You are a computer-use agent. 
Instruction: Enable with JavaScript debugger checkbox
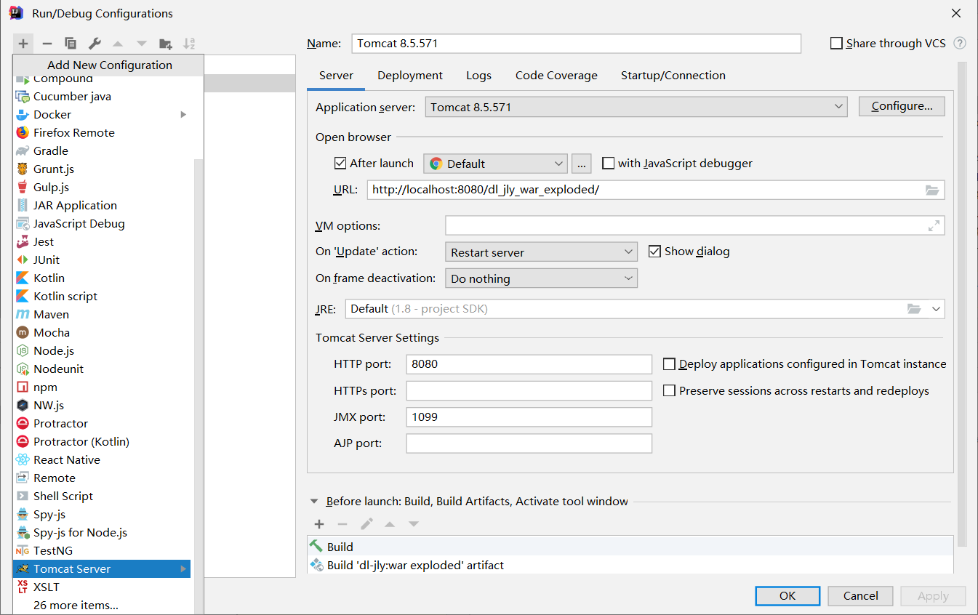[x=608, y=164]
